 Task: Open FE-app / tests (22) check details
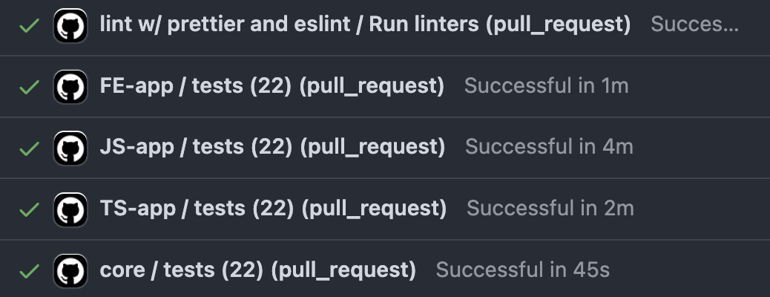click(x=272, y=86)
